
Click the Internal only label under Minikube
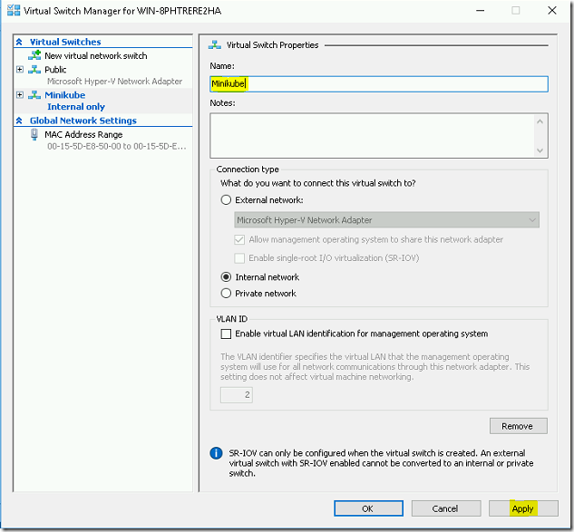click(x=76, y=106)
